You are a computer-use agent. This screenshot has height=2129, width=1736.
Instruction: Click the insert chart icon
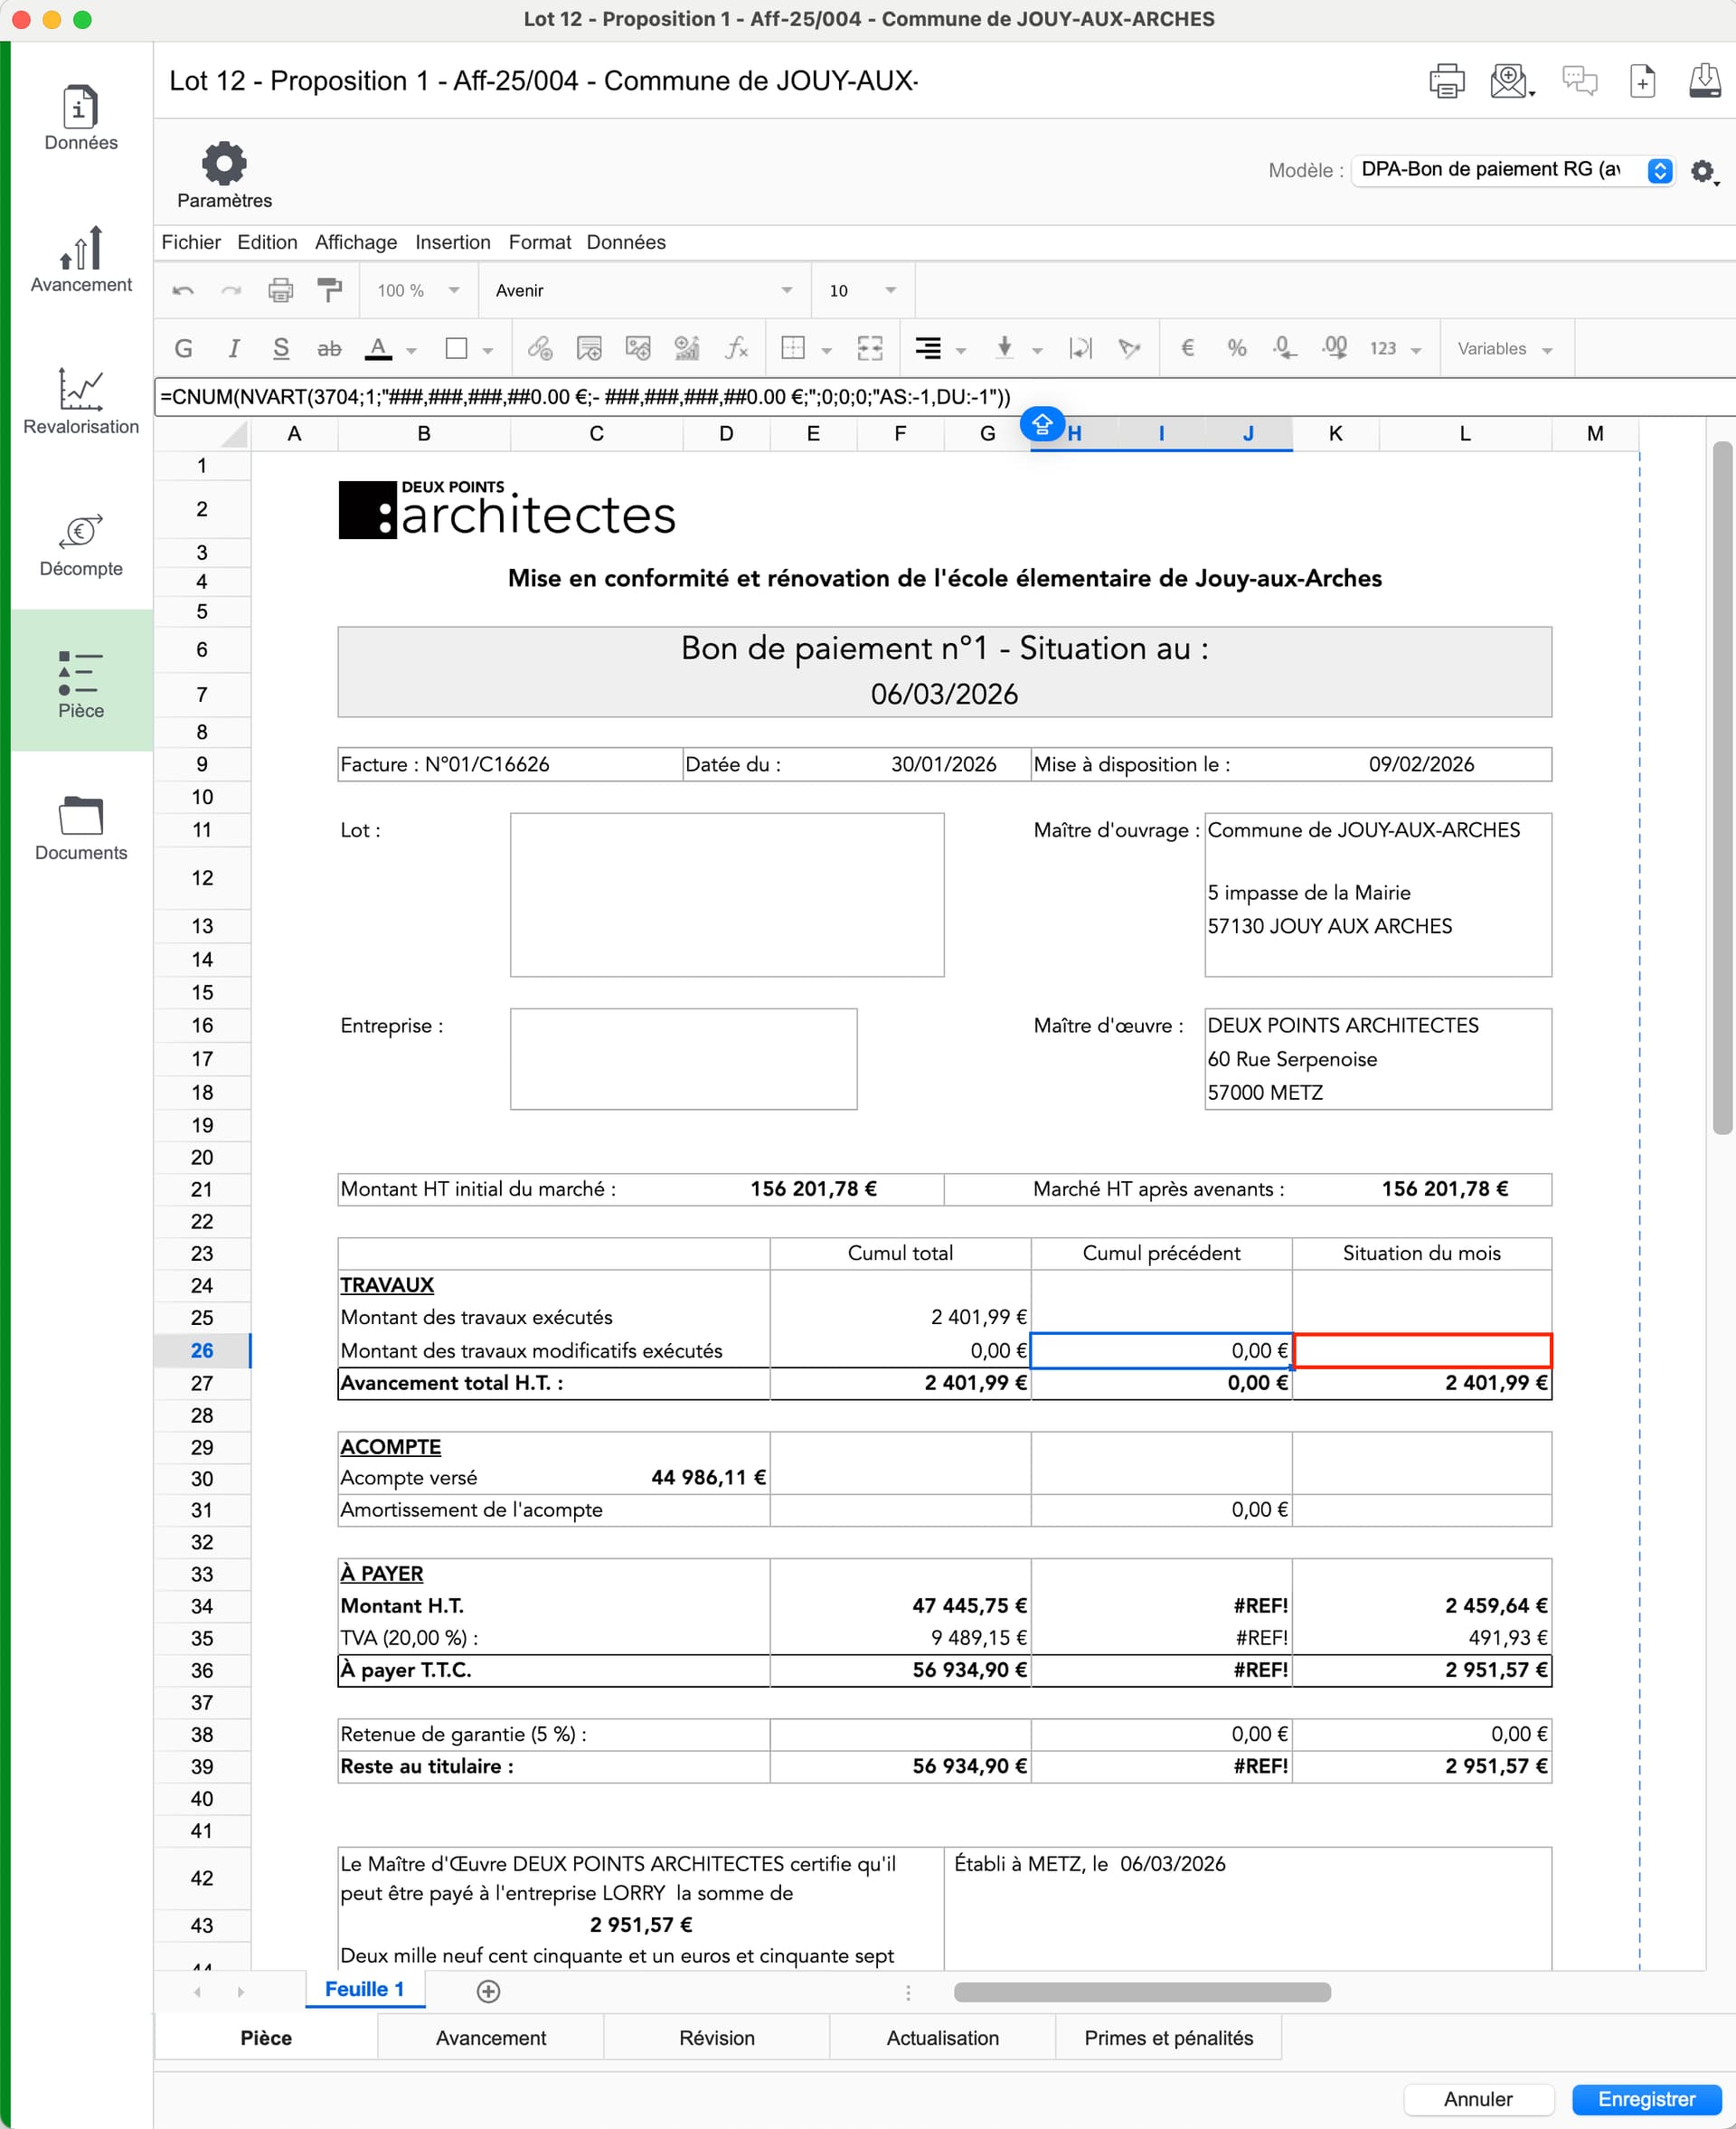(x=687, y=348)
